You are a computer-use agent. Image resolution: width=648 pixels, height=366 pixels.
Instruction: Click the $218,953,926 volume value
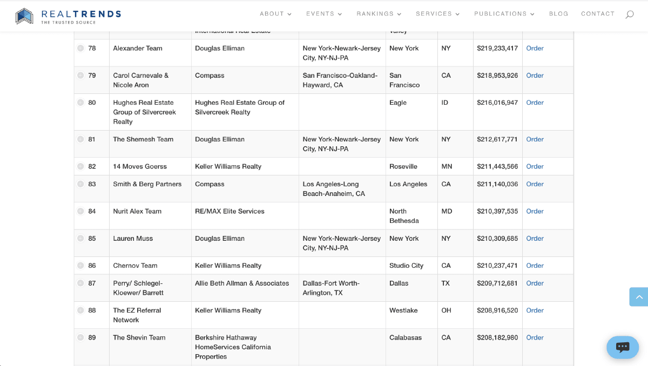click(x=497, y=76)
